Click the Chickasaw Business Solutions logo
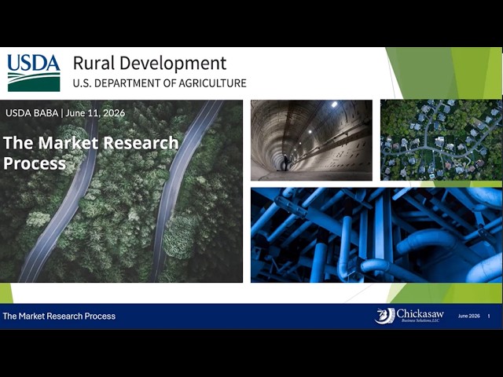503x377 pixels. click(409, 316)
